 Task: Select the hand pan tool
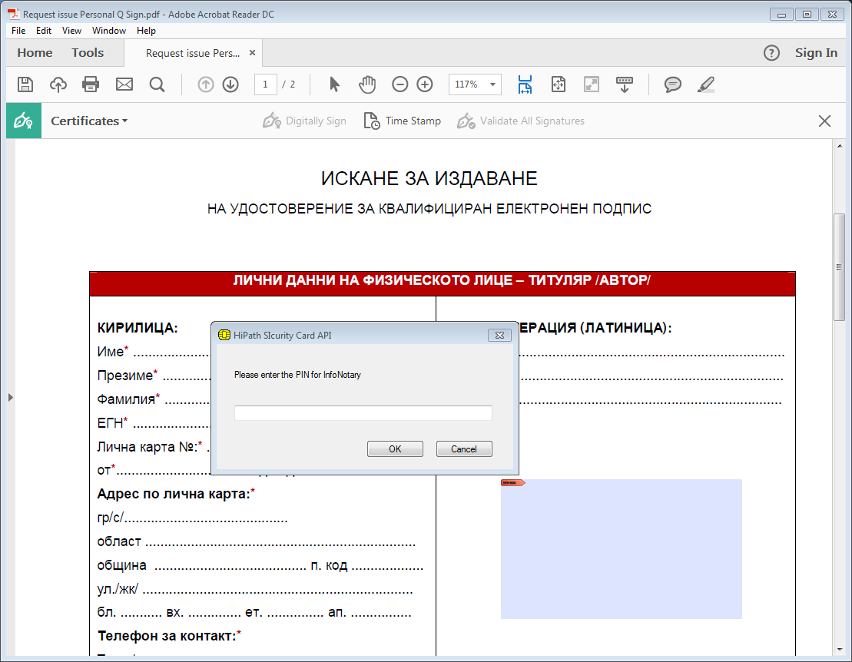pyautogui.click(x=367, y=84)
